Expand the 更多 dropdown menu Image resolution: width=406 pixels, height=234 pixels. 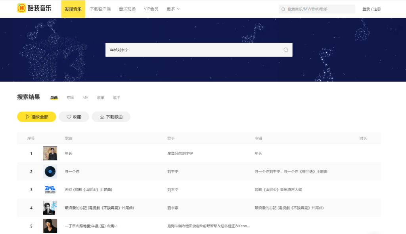coord(173,9)
